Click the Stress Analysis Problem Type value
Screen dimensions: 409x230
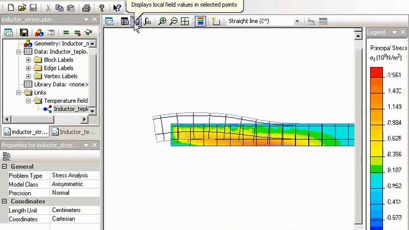pos(75,175)
